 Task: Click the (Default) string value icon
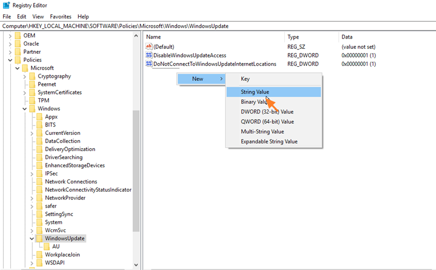coord(149,47)
